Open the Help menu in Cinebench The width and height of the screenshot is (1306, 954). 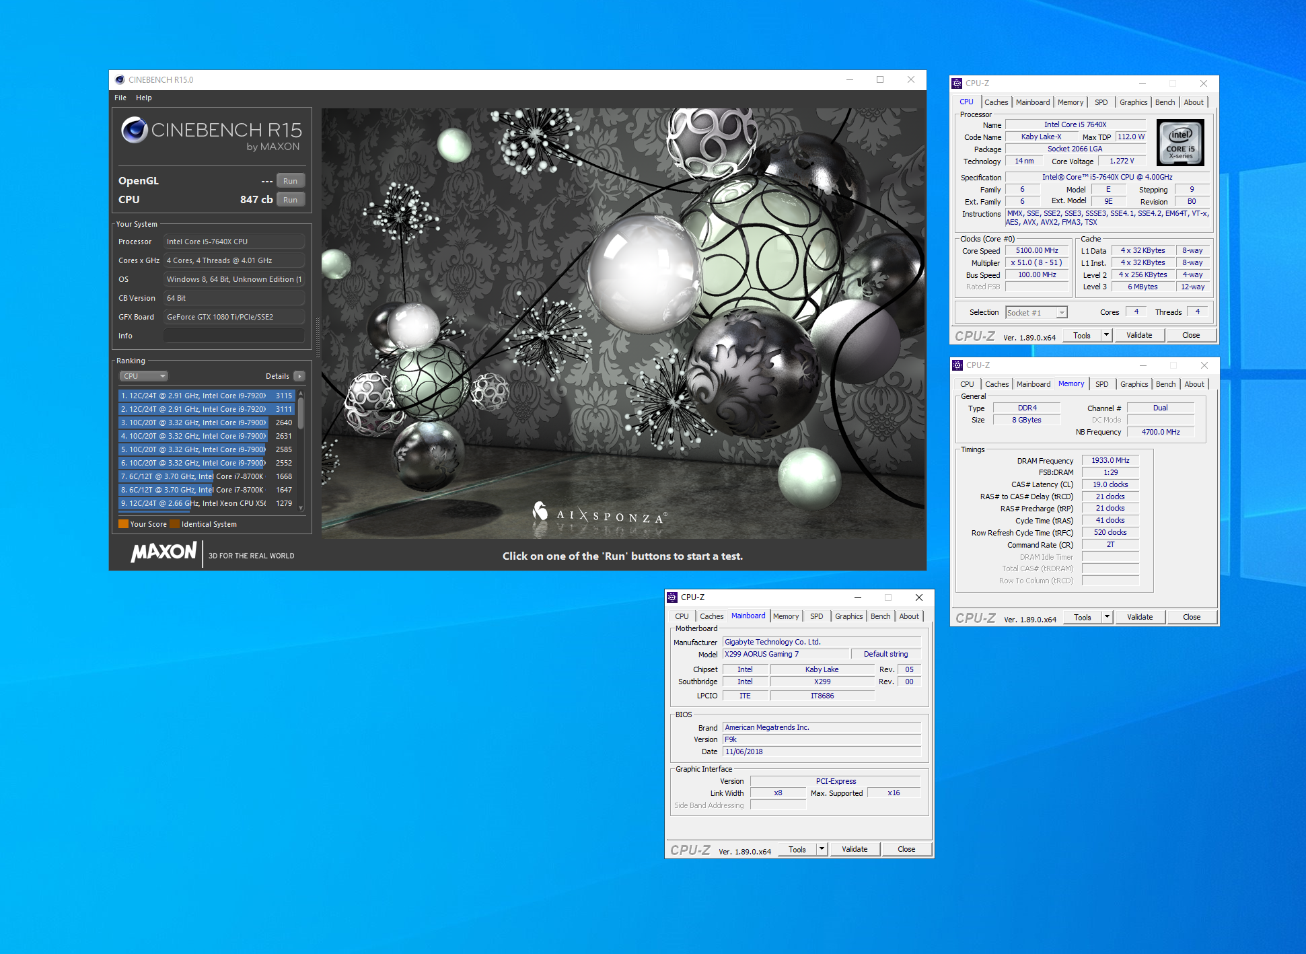point(144,98)
